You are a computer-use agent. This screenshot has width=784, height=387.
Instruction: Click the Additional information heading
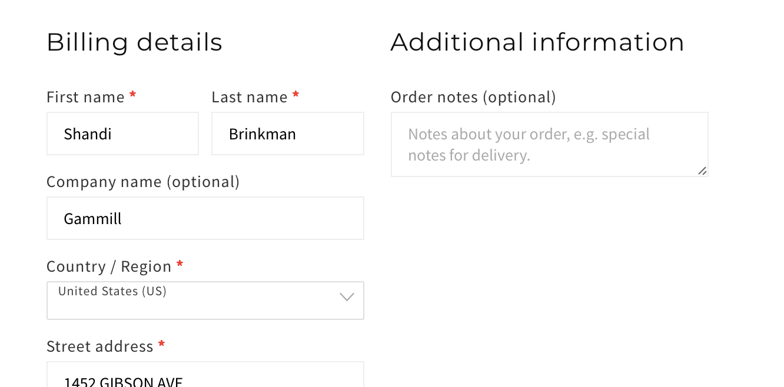537,42
